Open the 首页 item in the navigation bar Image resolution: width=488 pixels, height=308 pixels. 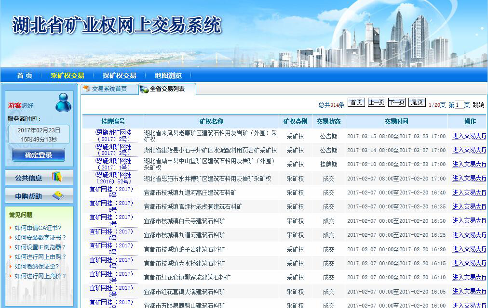(x=25, y=76)
